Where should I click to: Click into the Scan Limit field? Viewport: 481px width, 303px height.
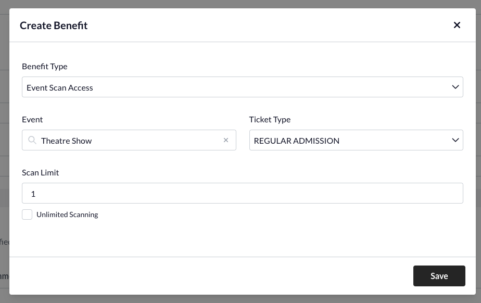243,193
